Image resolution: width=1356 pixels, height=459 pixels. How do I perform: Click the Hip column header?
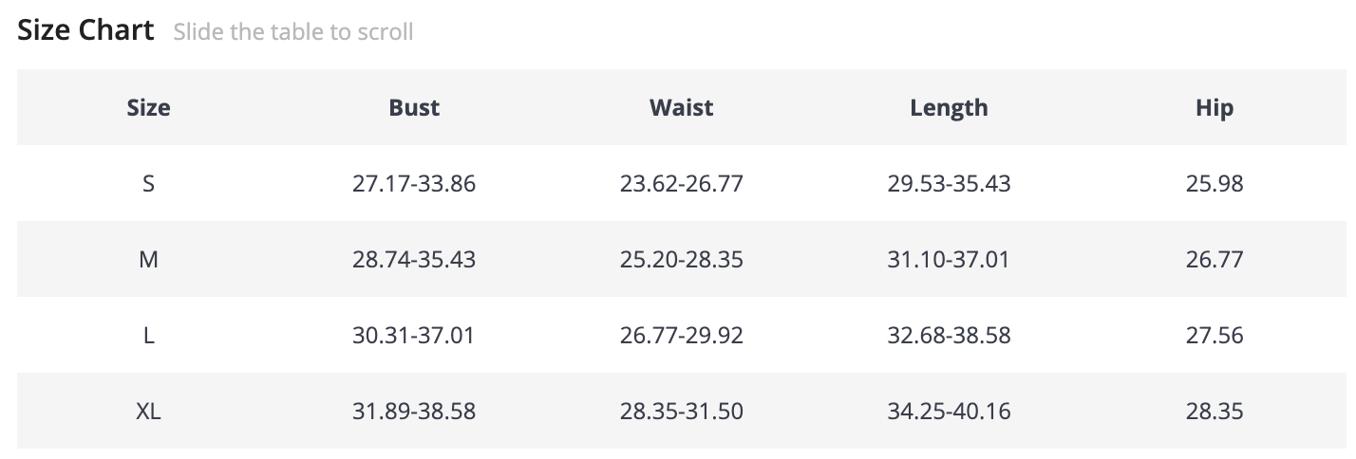pyautogui.click(x=1215, y=108)
